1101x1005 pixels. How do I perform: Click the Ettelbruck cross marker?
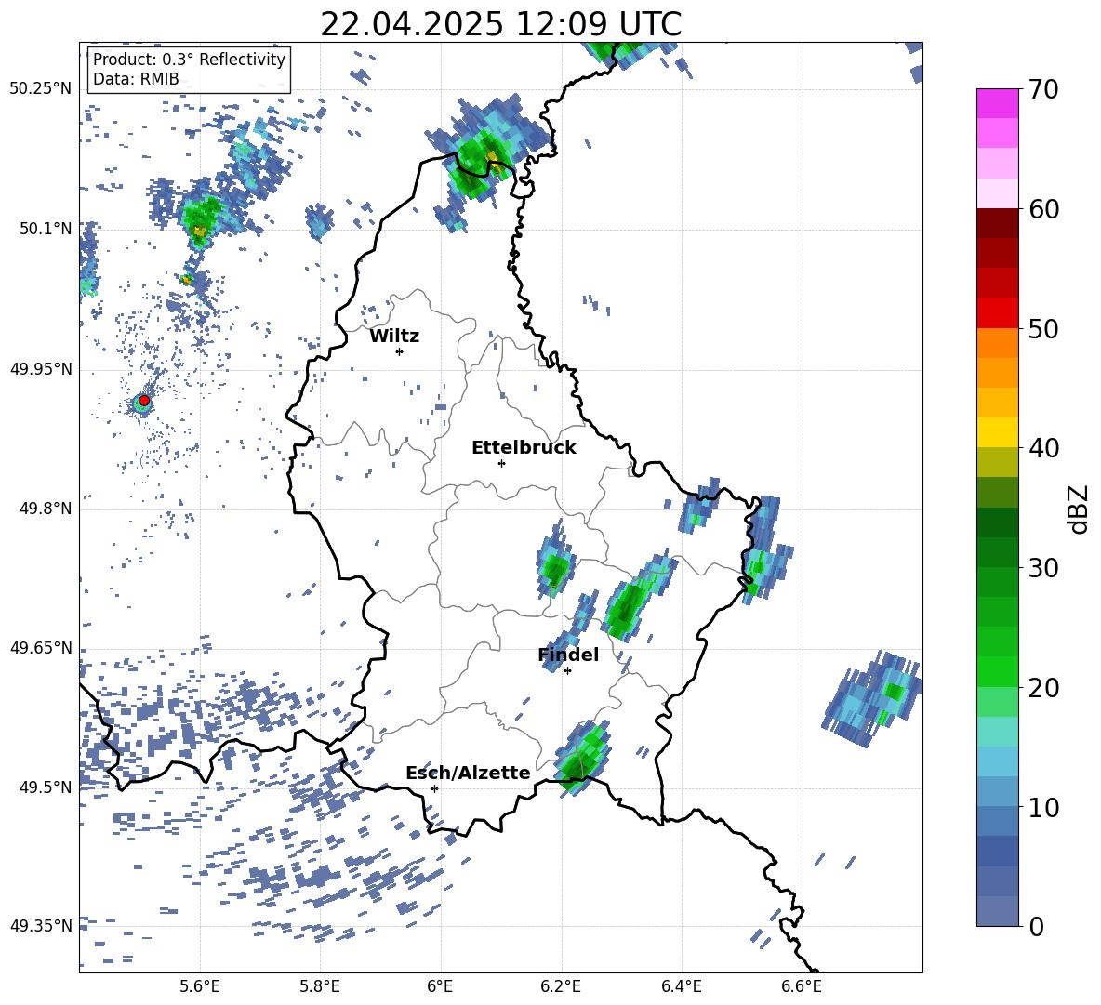click(501, 463)
